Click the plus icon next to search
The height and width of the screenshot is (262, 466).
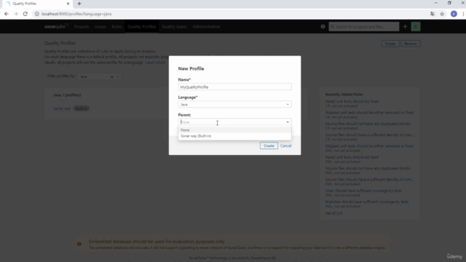point(405,26)
